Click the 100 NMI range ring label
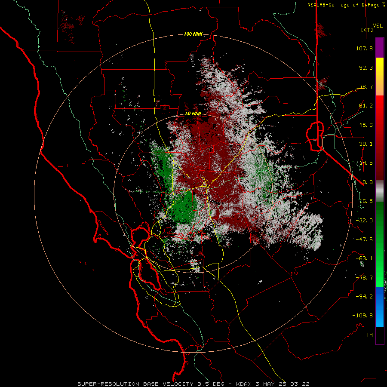This screenshot has width=387, height=387. (x=193, y=34)
